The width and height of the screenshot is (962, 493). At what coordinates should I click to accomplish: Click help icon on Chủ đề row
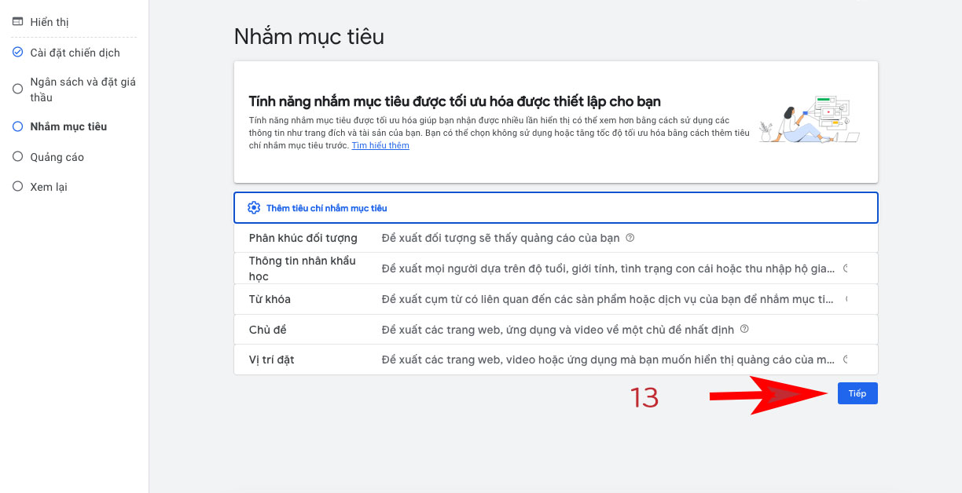pos(744,330)
